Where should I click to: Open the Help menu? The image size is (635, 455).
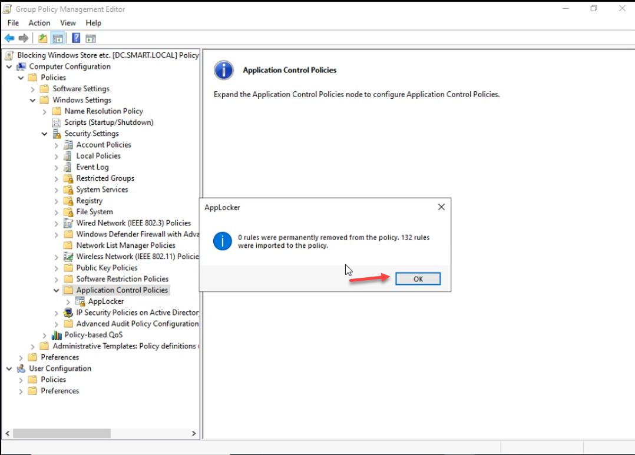93,23
